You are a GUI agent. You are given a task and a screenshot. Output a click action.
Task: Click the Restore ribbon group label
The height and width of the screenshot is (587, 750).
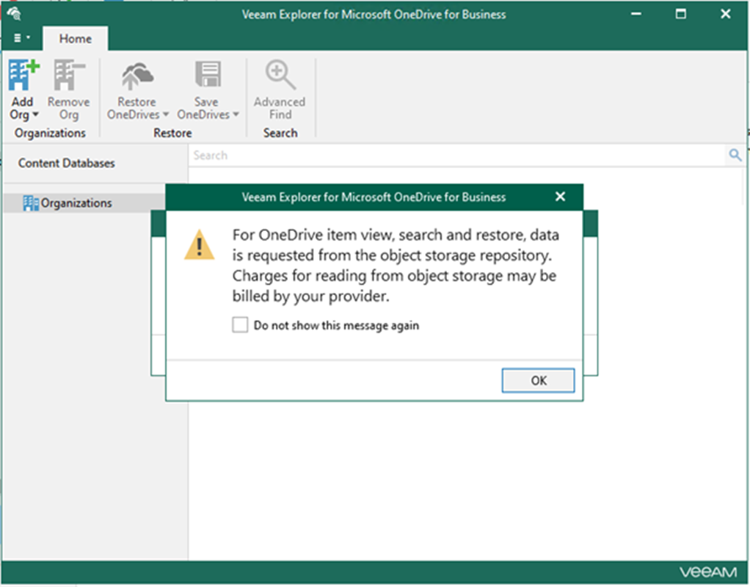tap(172, 133)
